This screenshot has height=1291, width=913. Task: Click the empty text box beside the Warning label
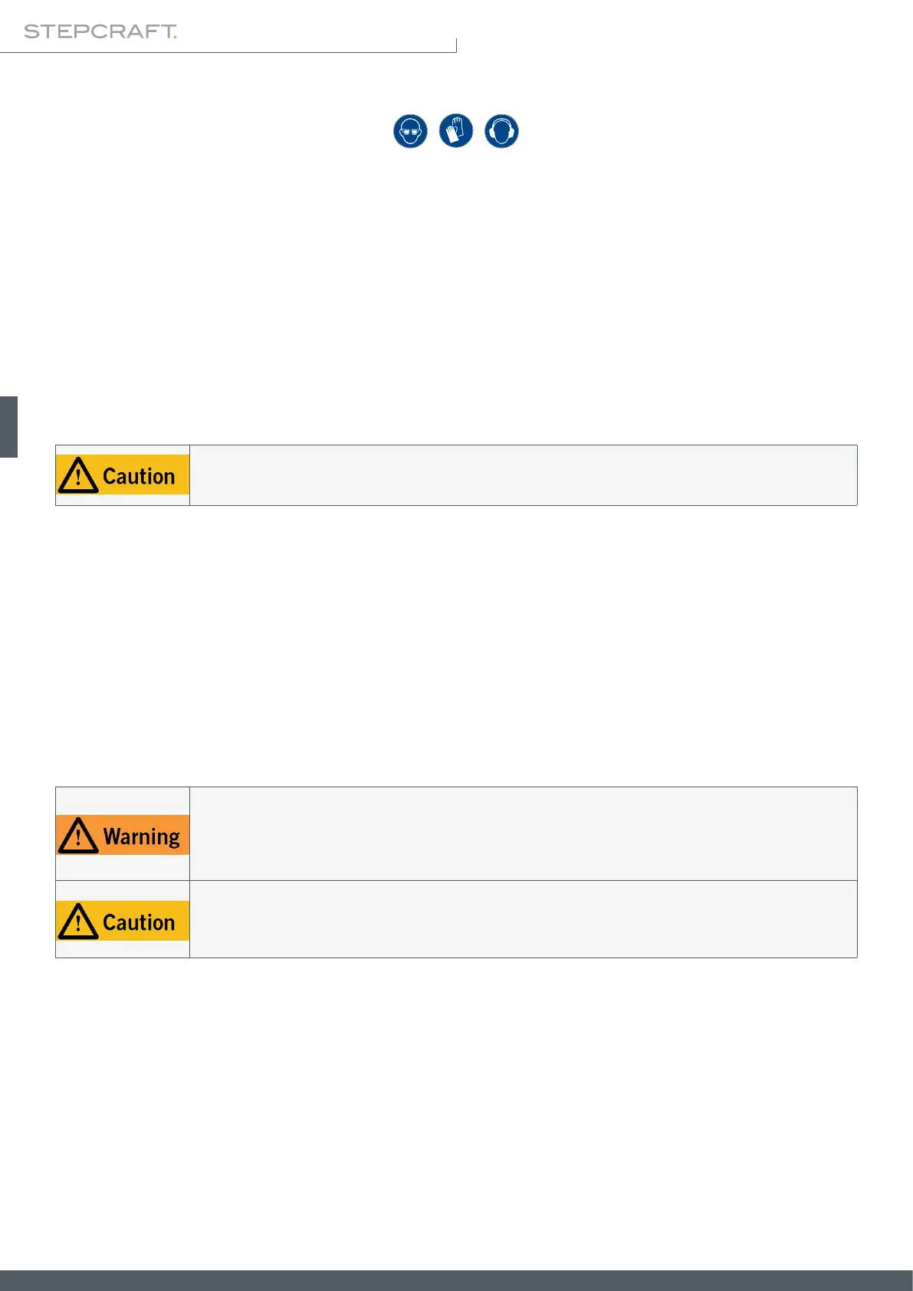523,833
